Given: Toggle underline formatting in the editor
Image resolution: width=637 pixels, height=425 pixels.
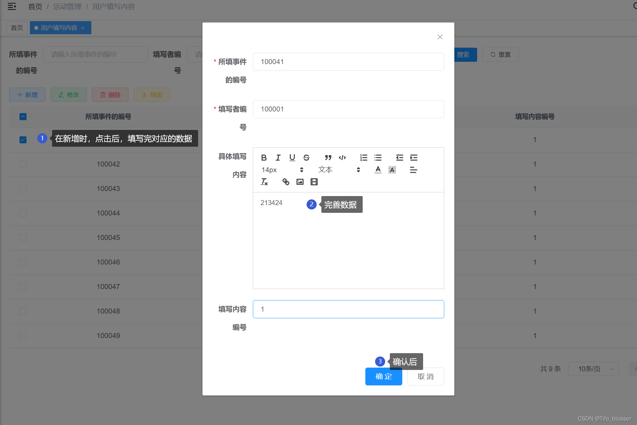Looking at the screenshot, I should coord(292,158).
